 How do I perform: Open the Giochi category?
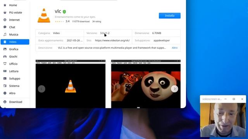15,56
